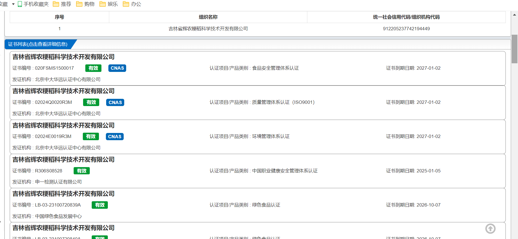
Task: Open the partially visible last certificate card title
Action: tap(64, 228)
